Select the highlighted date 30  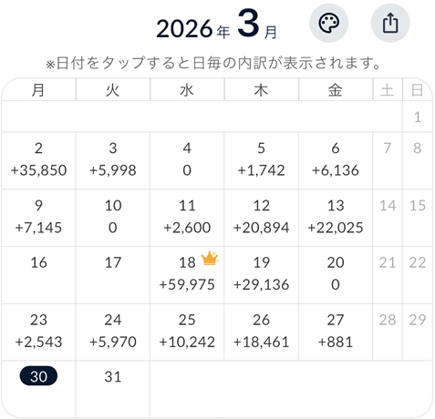(38, 376)
